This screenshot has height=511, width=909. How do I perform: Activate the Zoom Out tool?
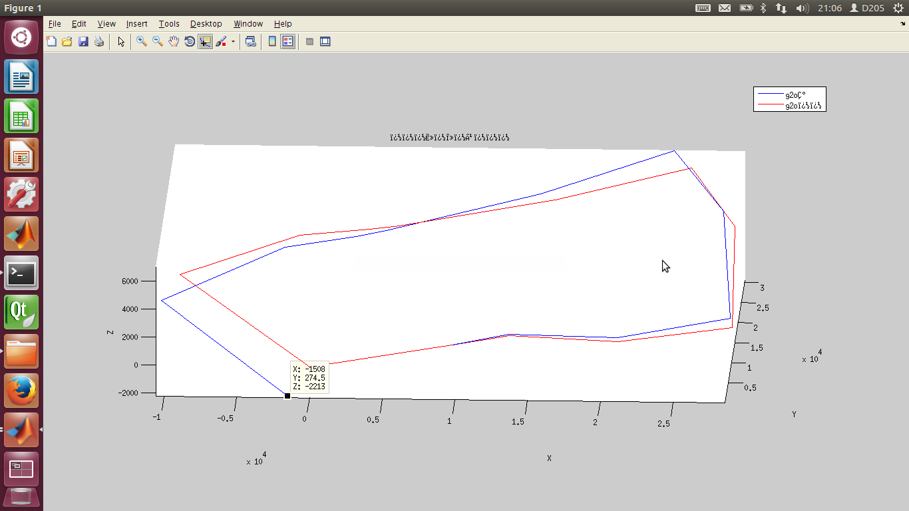158,41
